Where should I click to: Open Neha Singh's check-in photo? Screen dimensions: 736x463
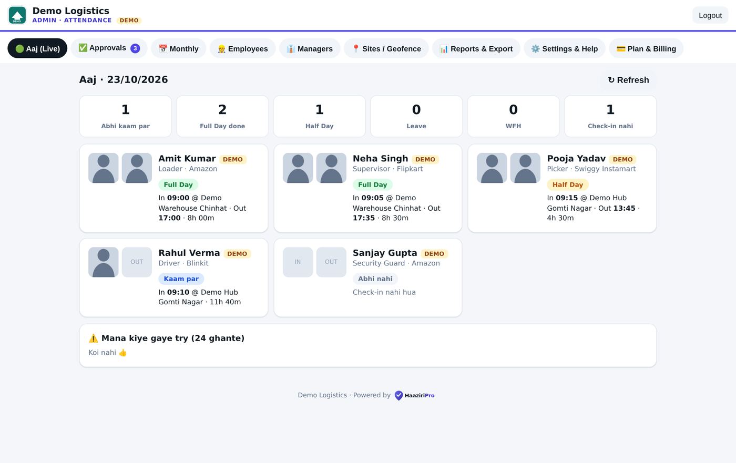click(298, 168)
